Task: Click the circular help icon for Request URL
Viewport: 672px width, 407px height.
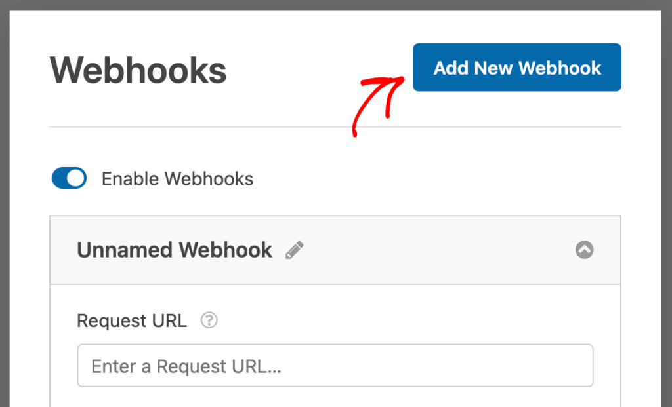Action: click(209, 320)
